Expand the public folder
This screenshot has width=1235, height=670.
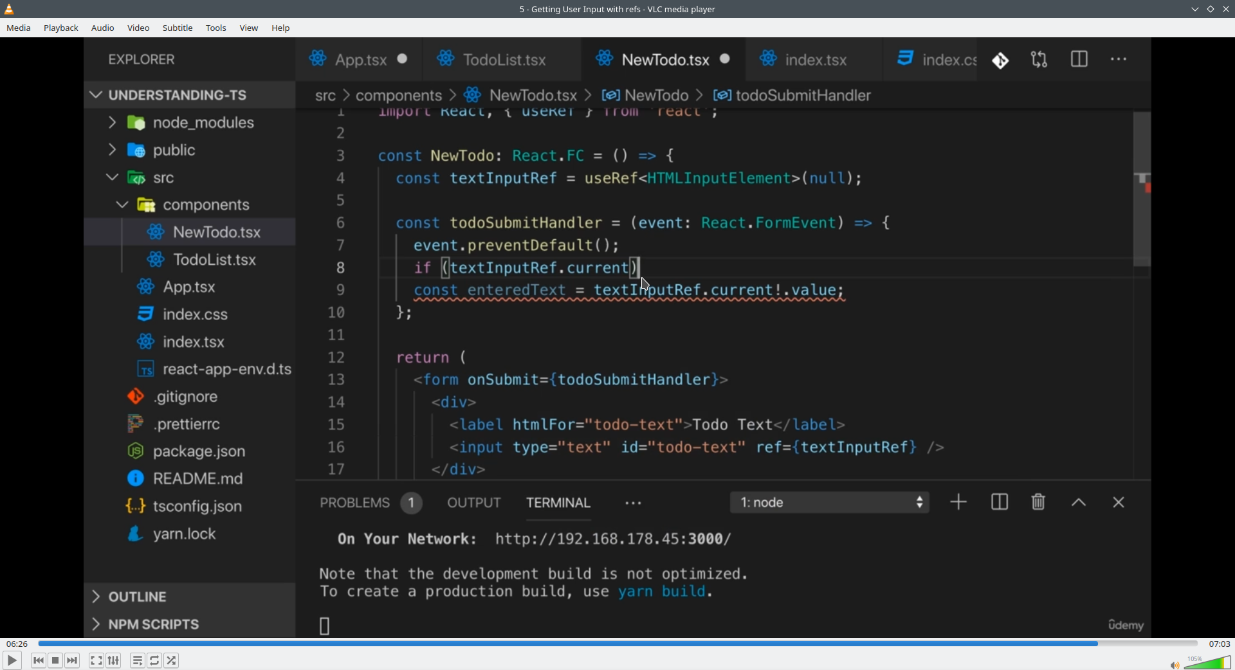click(190, 150)
